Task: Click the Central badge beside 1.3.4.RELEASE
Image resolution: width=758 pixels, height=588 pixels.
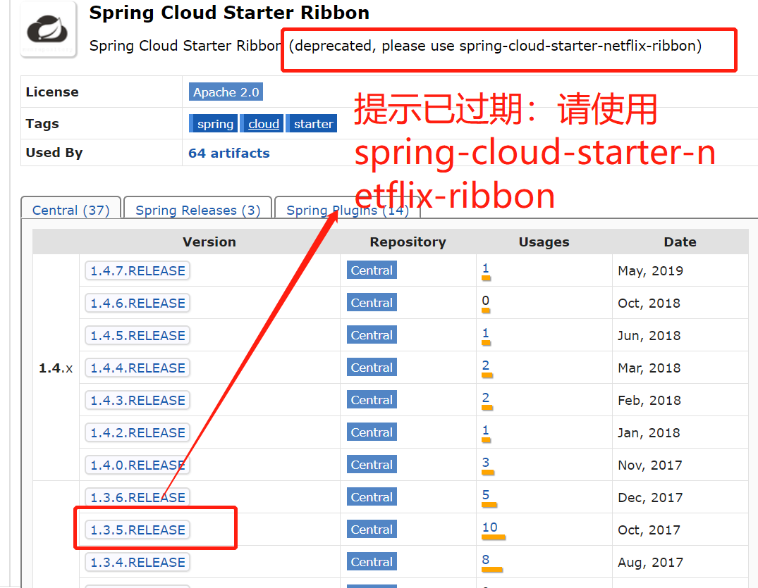Action: point(371,561)
